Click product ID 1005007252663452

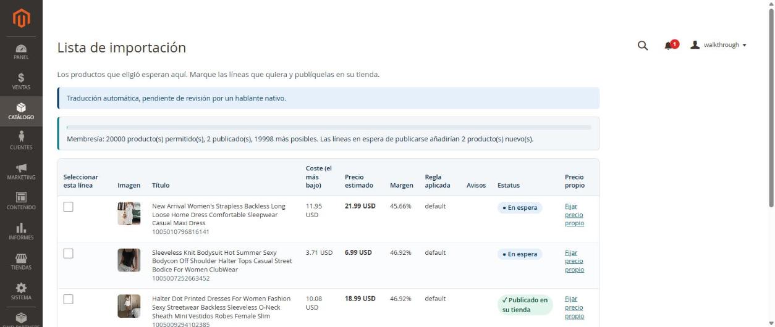coord(180,278)
